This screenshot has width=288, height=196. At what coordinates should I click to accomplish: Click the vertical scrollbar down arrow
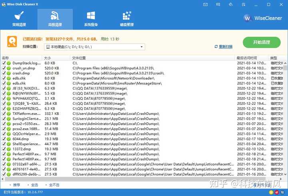click(x=285, y=174)
